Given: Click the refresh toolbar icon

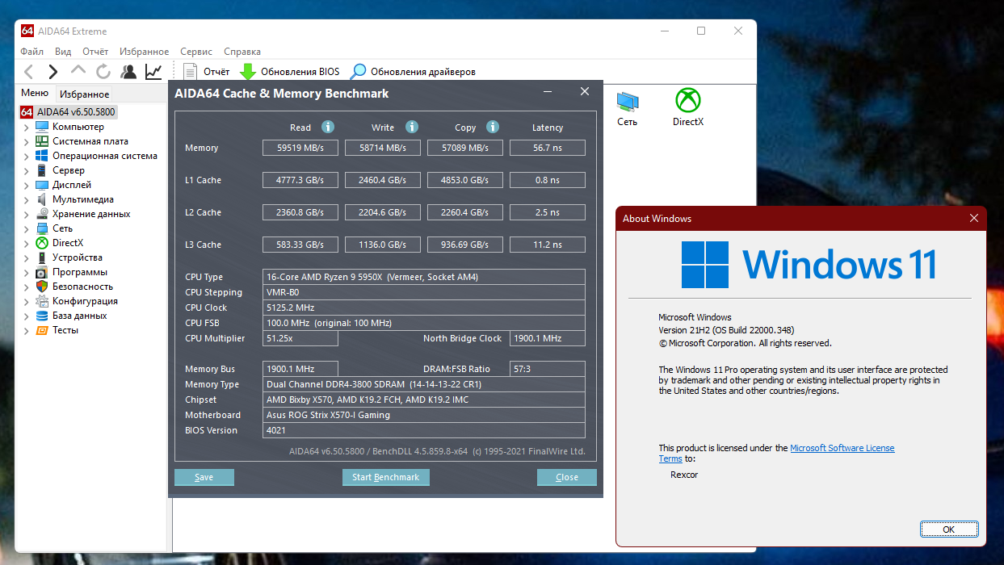Looking at the screenshot, I should click(x=103, y=72).
